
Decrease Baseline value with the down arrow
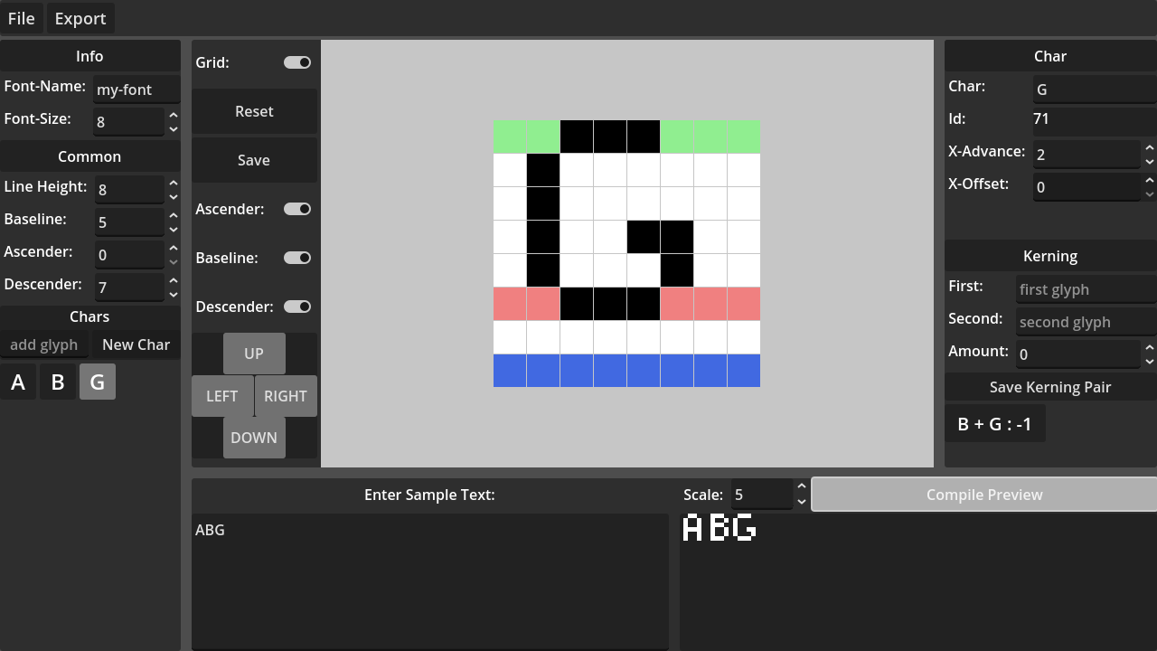pos(174,230)
